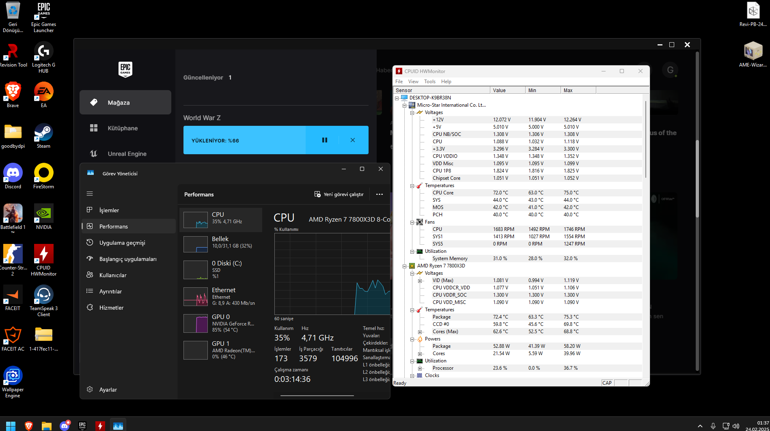Go to Kütüphane in Epic launcher
Screen dimensions: 770x431
125,128
